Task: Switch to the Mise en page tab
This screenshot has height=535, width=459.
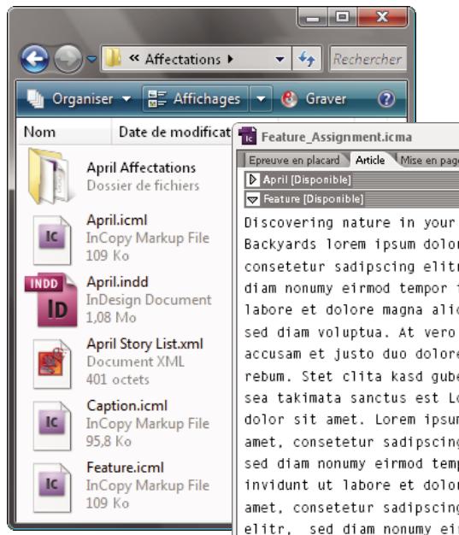Action: click(x=428, y=161)
